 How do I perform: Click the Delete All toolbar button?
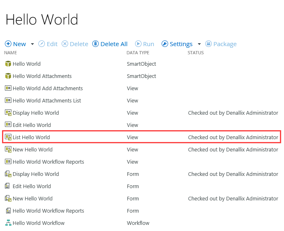[110, 44]
